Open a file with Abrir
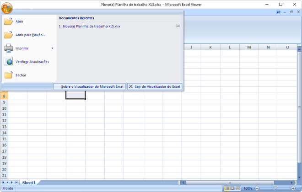 pos(19,21)
